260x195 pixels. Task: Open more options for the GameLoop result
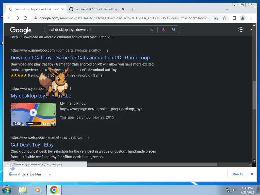(x=107, y=50)
